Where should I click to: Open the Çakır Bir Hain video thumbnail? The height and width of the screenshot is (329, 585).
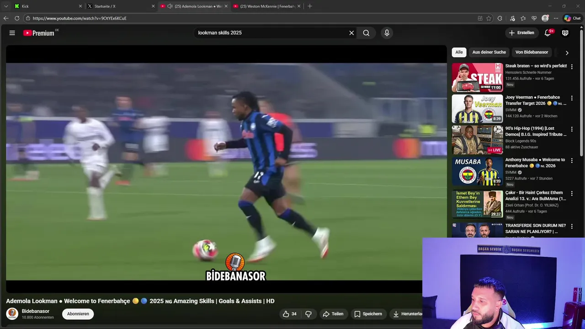point(477,204)
